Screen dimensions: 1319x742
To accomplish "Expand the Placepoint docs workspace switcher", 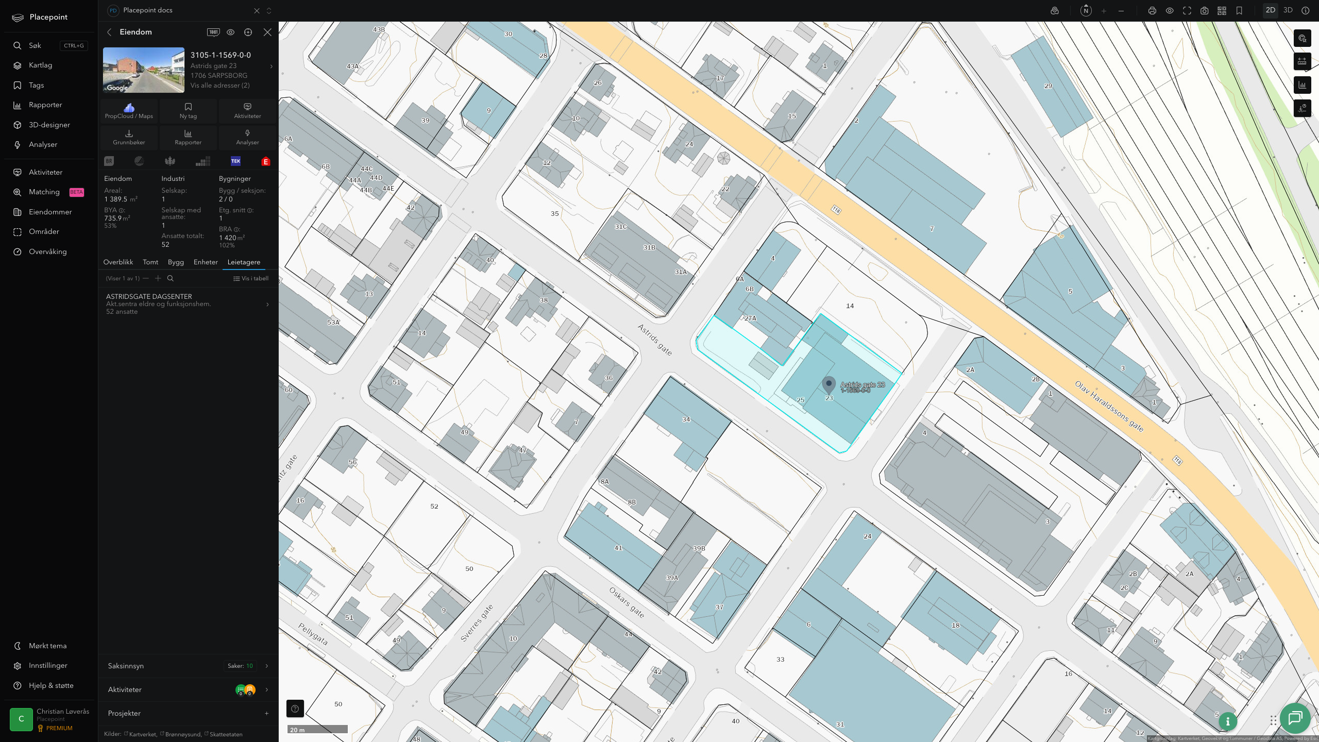I will pyautogui.click(x=269, y=10).
